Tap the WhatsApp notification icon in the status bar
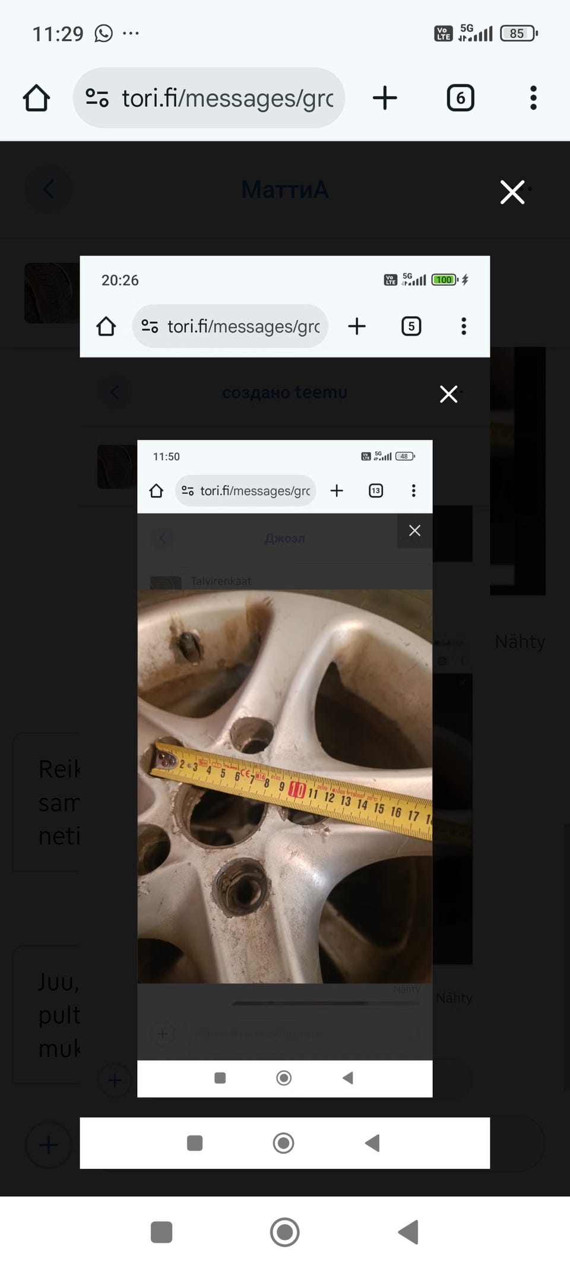The width and height of the screenshot is (570, 1268). [x=103, y=33]
